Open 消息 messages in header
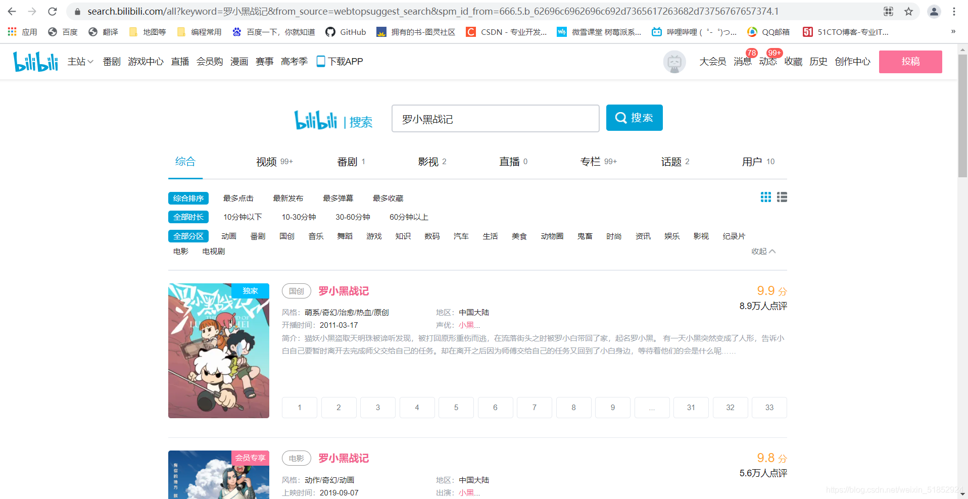The width and height of the screenshot is (968, 499). [x=742, y=62]
